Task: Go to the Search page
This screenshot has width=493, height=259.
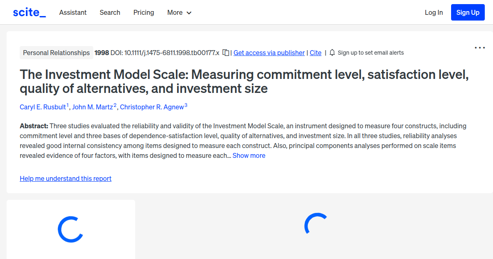Action: click(x=110, y=13)
